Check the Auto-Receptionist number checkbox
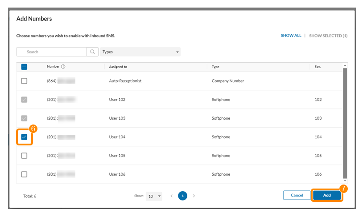 coord(24,81)
